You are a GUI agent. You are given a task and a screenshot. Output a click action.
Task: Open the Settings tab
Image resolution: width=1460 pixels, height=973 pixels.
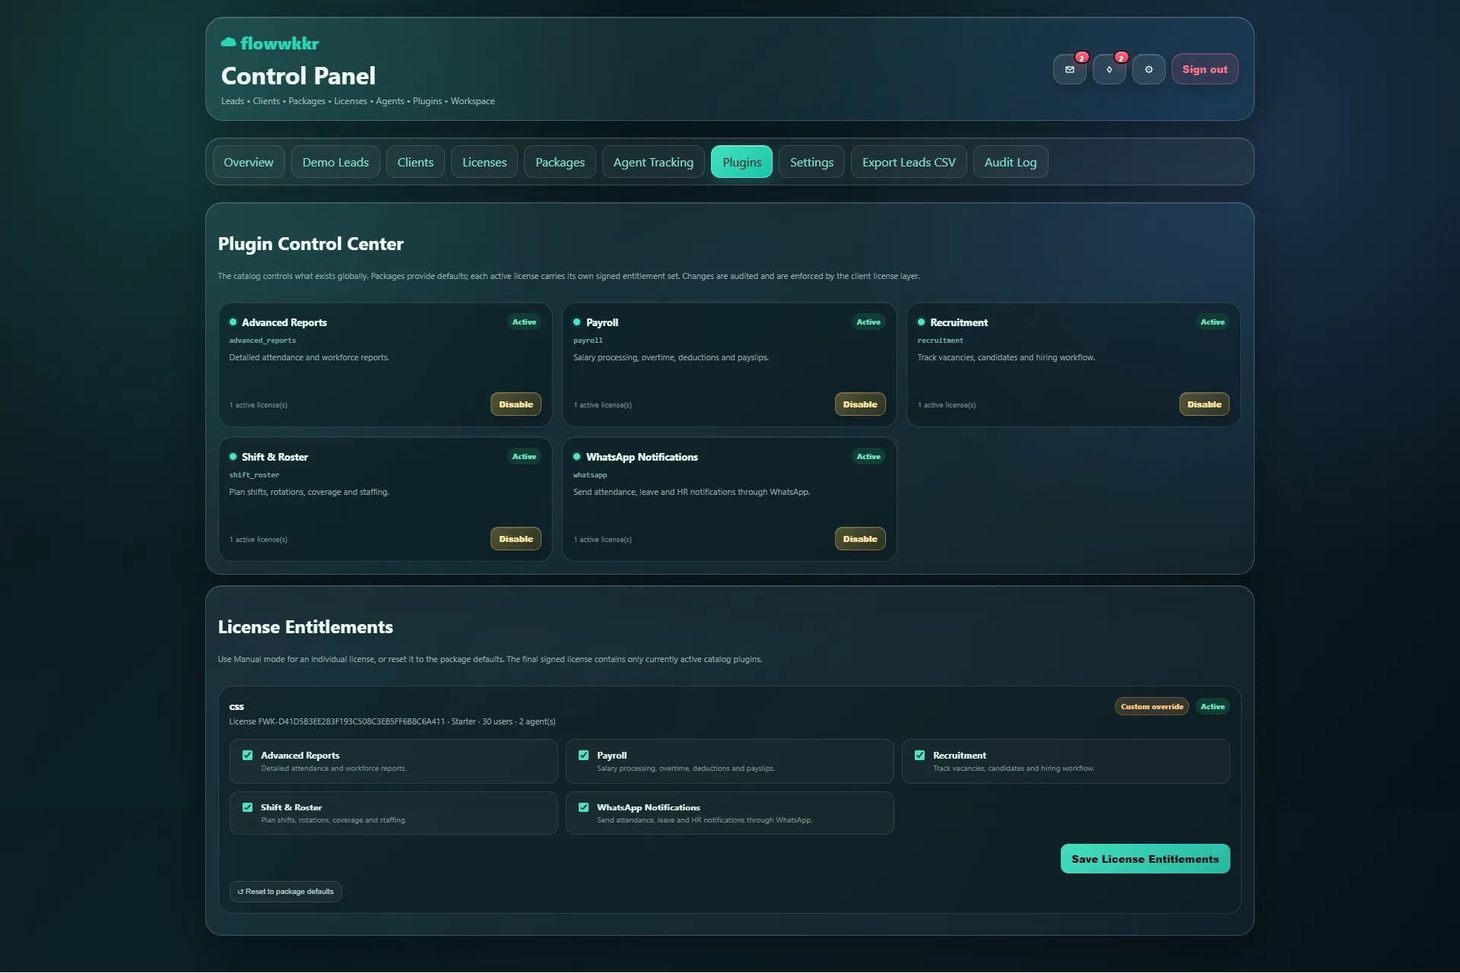[x=811, y=162]
